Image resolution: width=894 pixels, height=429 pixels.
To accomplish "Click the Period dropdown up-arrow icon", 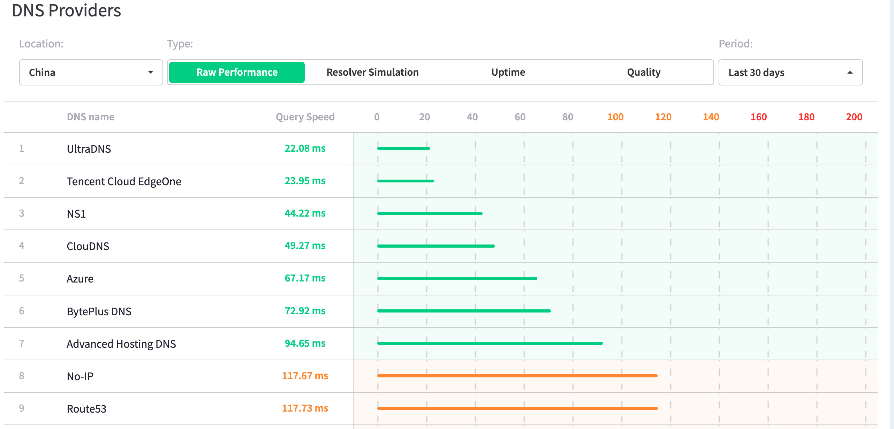I will (x=850, y=72).
